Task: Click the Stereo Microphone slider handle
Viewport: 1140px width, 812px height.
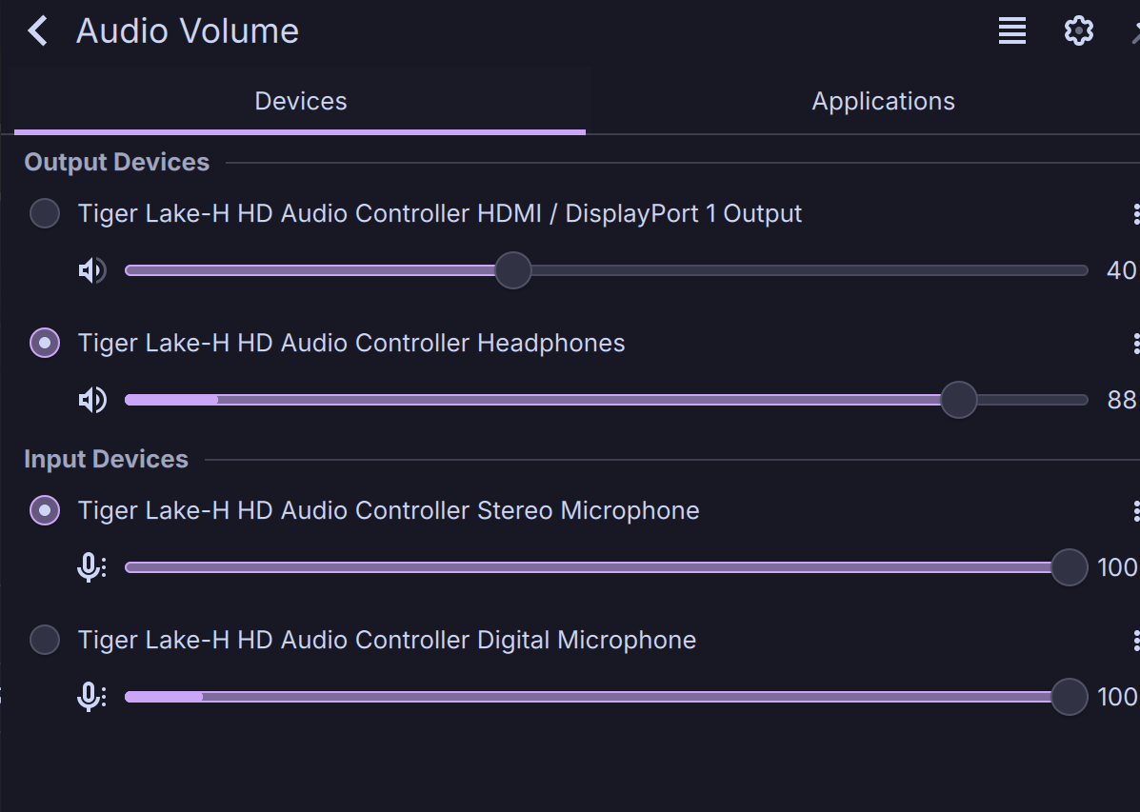Action: (1069, 568)
